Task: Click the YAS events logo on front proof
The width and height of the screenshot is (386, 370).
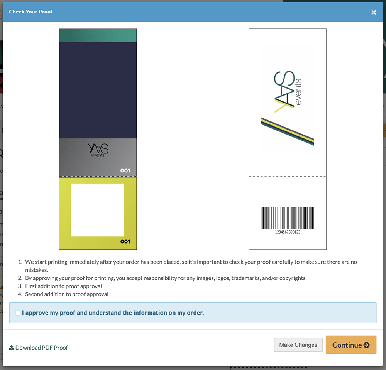Action: (x=98, y=150)
